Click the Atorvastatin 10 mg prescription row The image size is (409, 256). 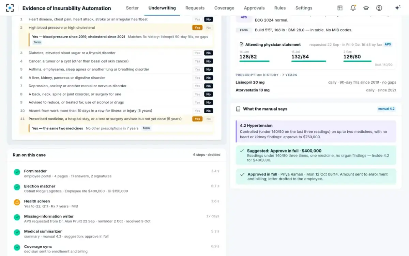pos(316,90)
